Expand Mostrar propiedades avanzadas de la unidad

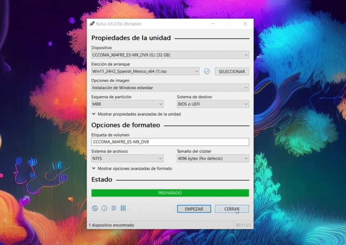(x=136, y=114)
